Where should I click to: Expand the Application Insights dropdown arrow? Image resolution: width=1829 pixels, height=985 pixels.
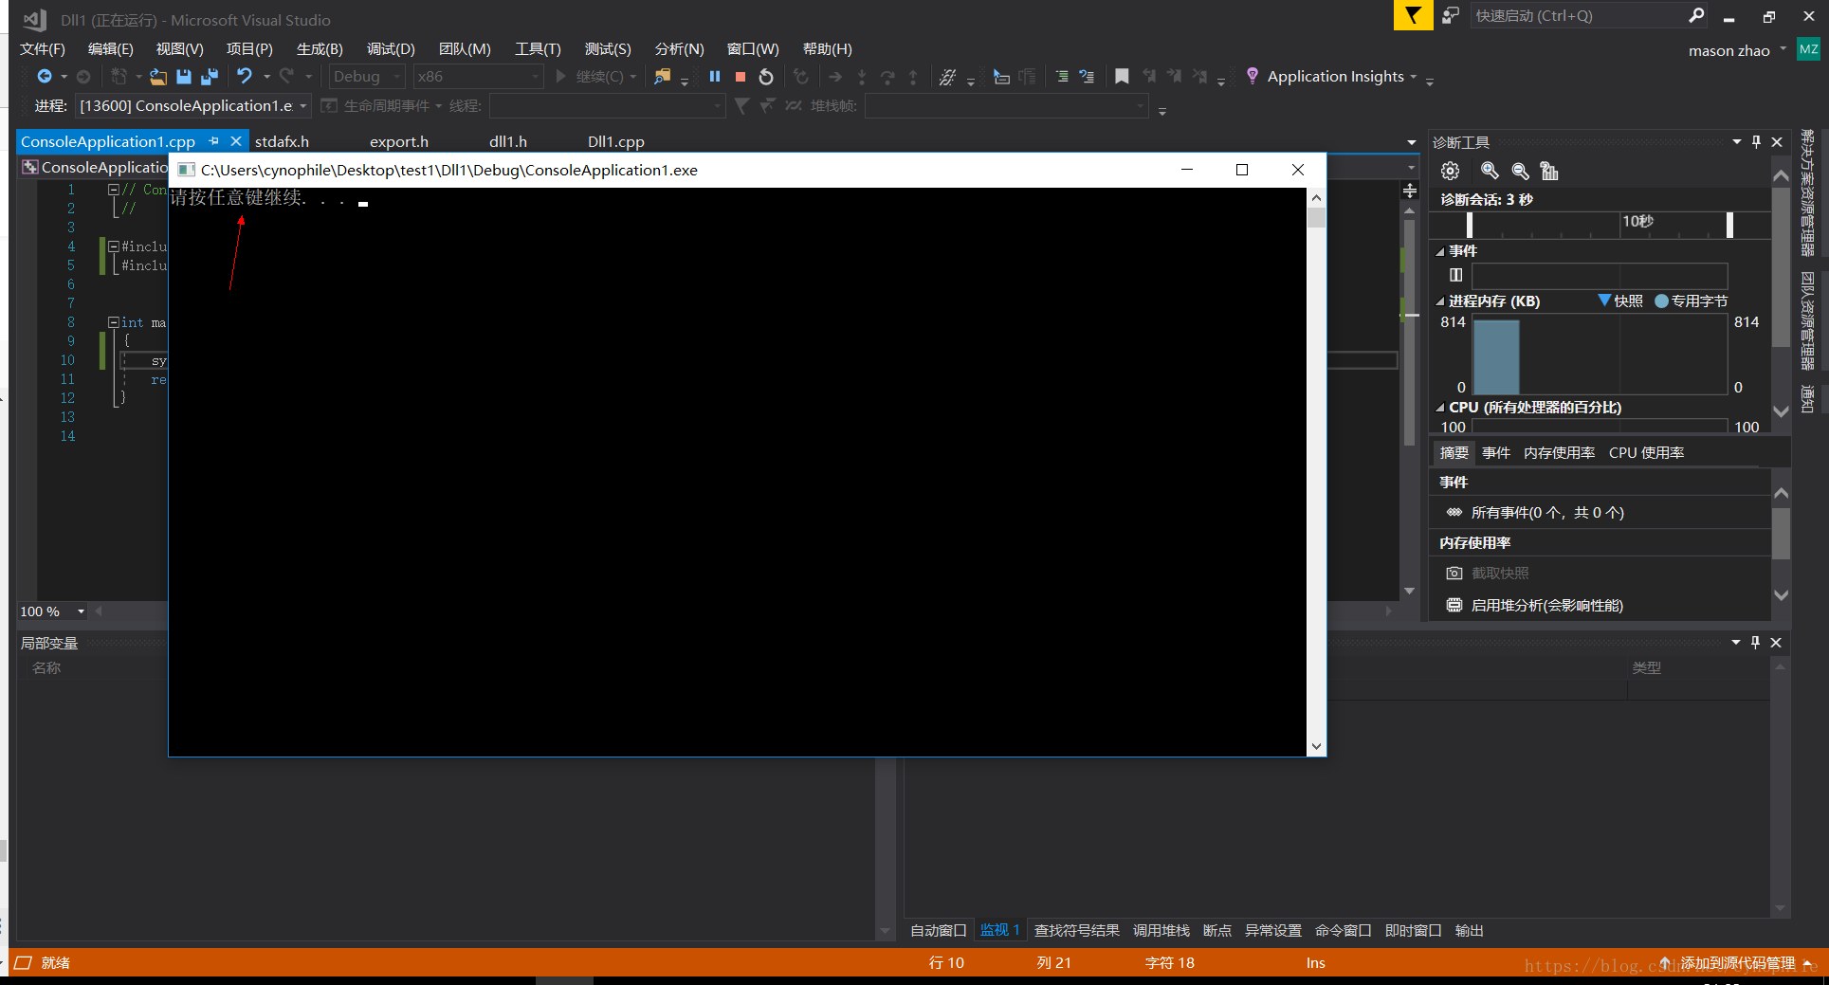[1414, 77]
